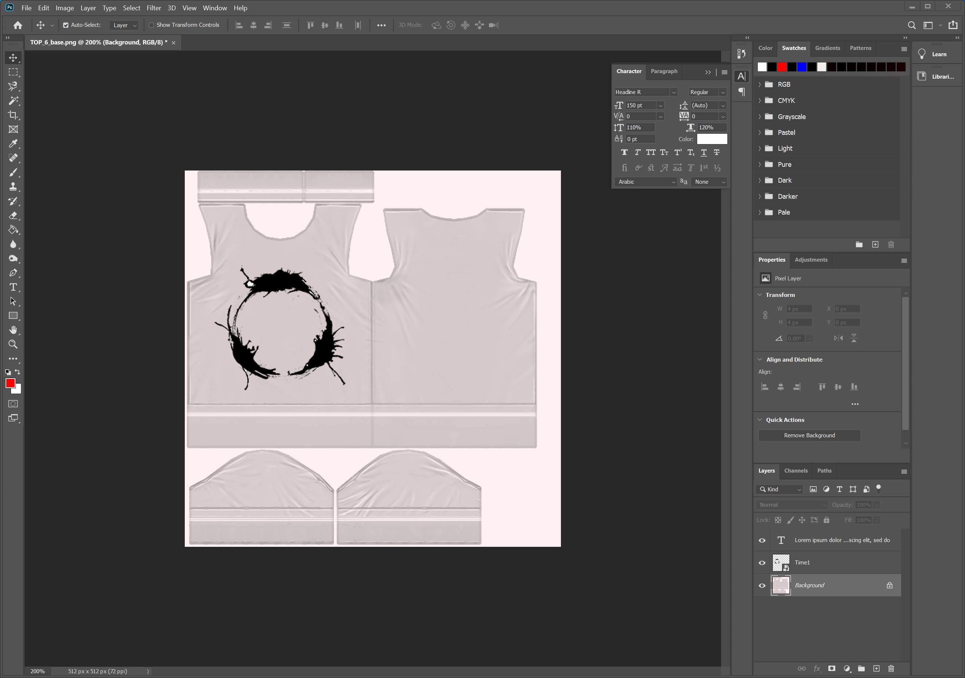Choose the Horizontal Type tool

point(13,287)
